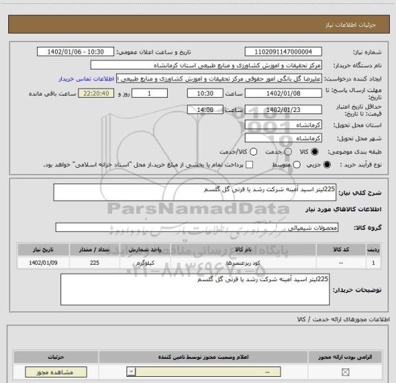Click the جزئیات اطلاعات نیاز page header

[x=351, y=25]
